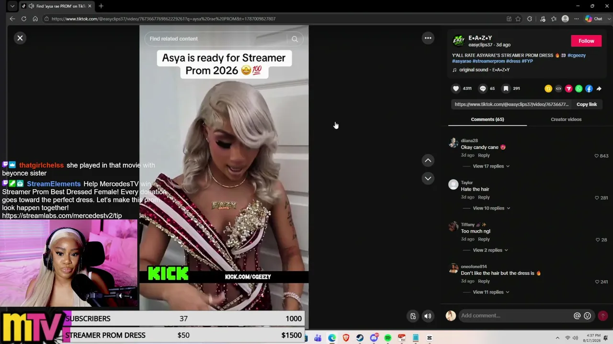Open comments via the speech bubble icon
613x344 pixels.
483,88
